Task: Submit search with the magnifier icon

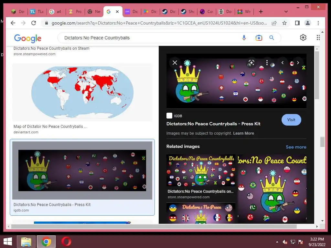Action: (272, 38)
